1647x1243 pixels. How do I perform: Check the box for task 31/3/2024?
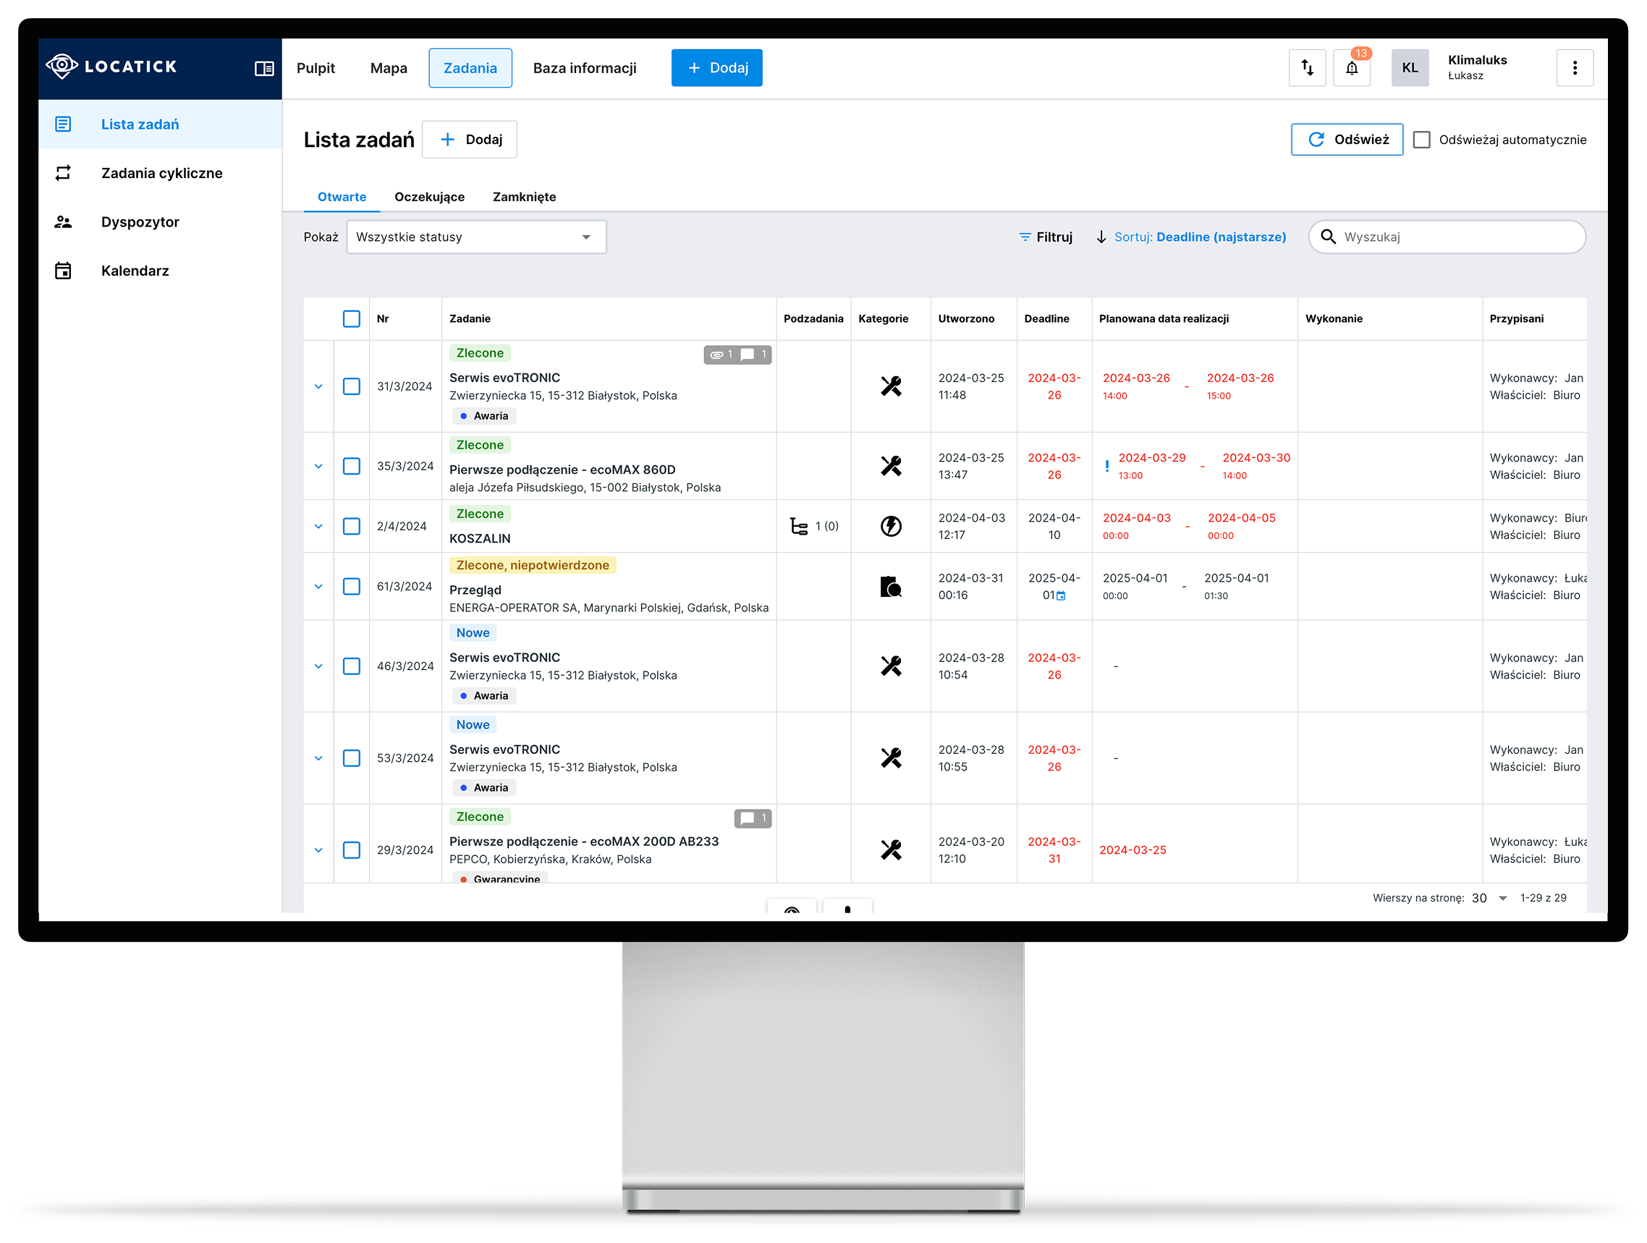pos(352,386)
